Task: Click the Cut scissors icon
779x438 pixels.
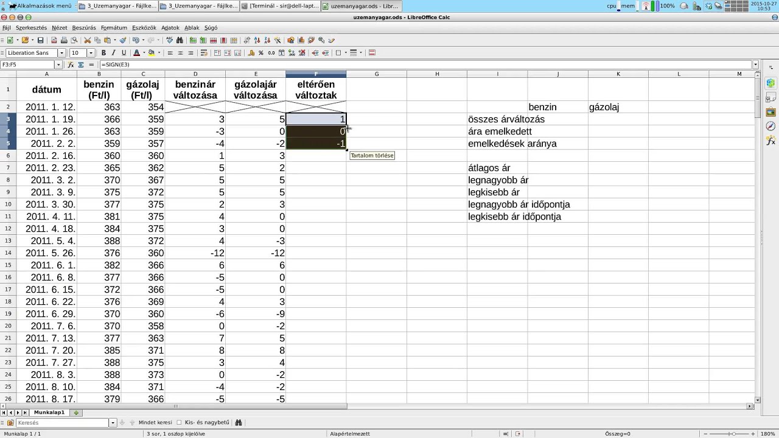Action: (88, 40)
